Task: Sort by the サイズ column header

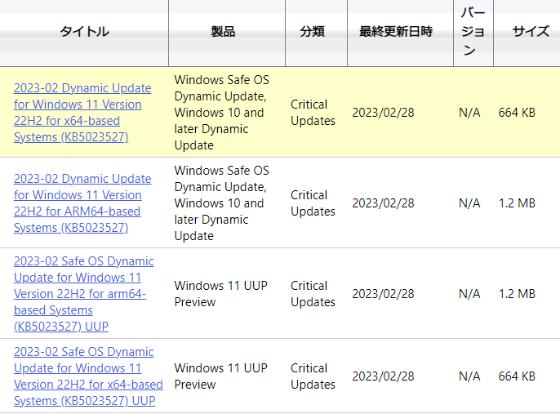Action: point(531,31)
